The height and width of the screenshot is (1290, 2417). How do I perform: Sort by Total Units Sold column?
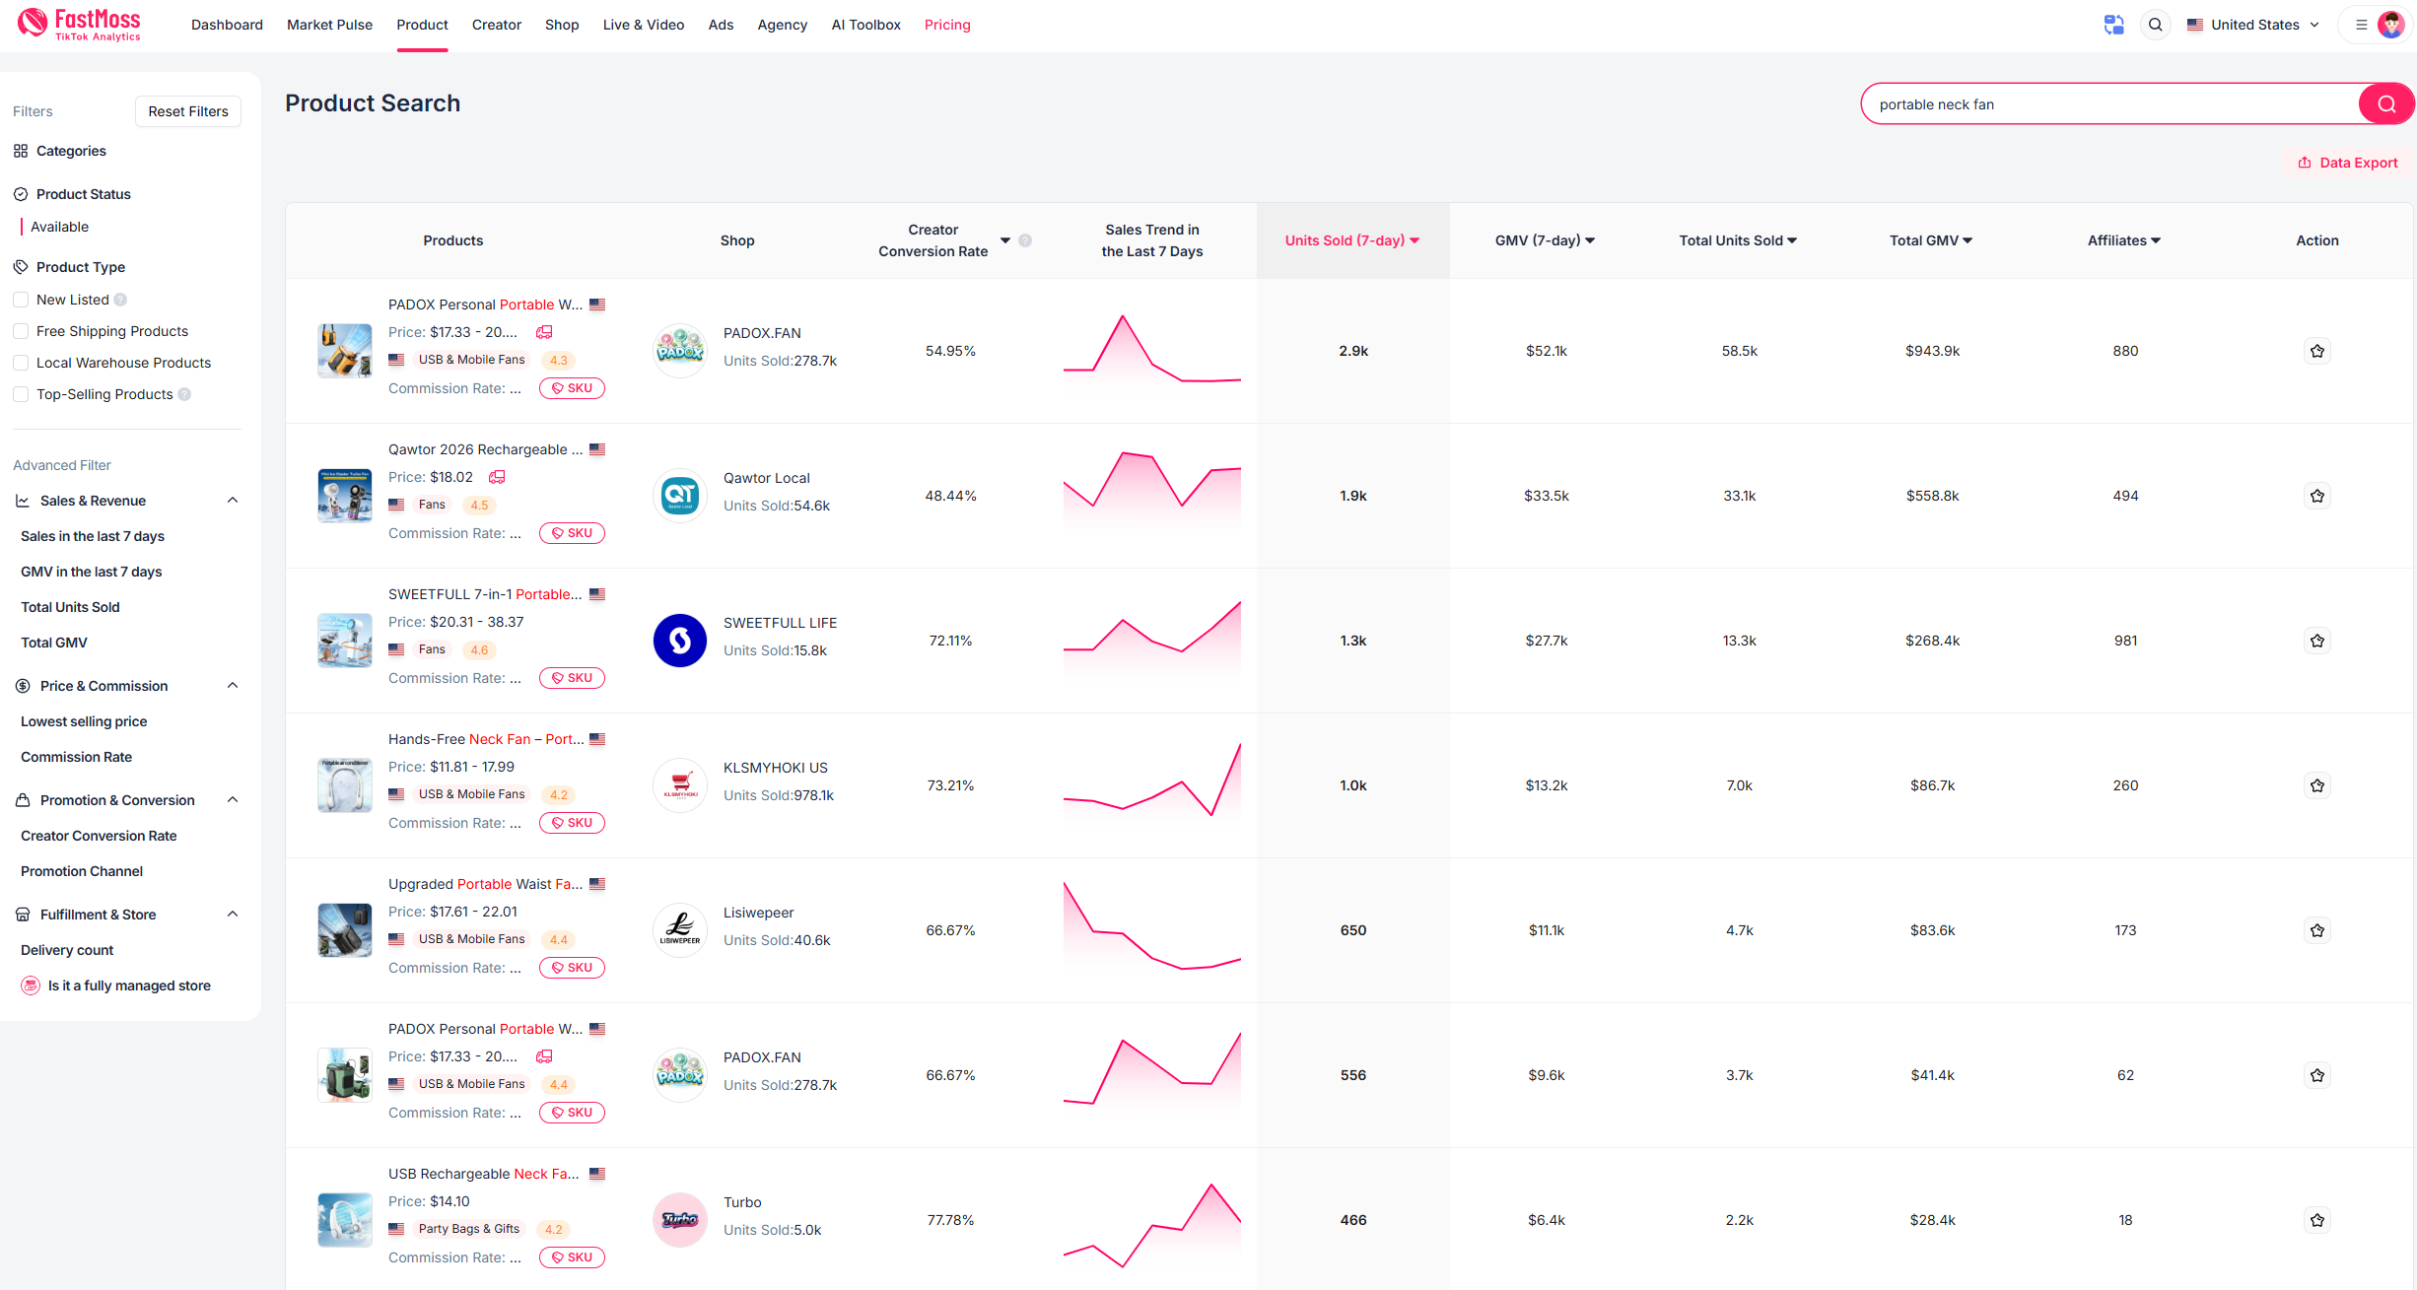[1739, 240]
